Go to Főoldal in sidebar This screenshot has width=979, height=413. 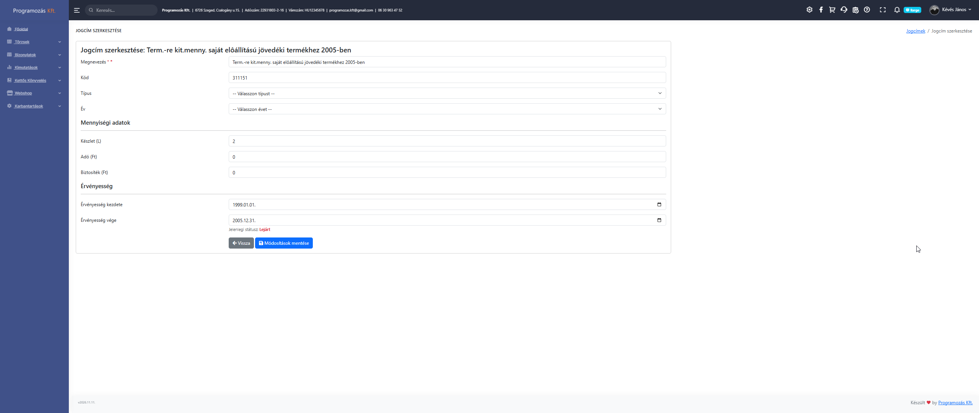point(21,29)
